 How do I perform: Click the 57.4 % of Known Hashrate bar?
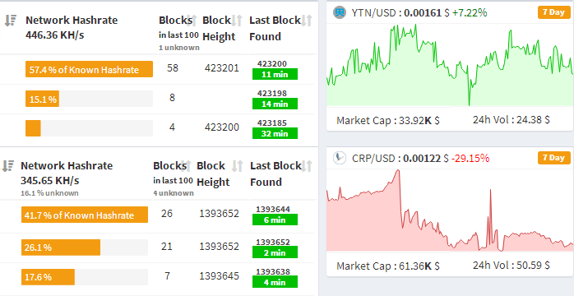89,69
